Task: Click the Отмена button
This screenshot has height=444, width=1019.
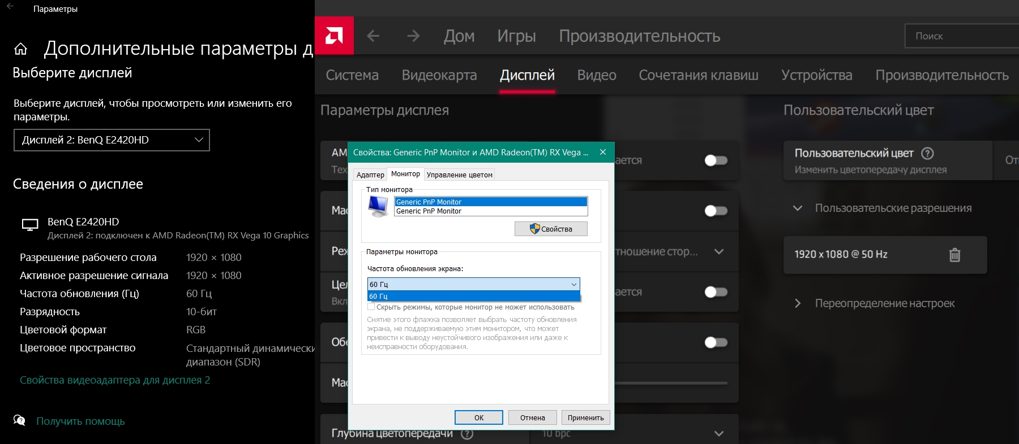Action: point(533,417)
